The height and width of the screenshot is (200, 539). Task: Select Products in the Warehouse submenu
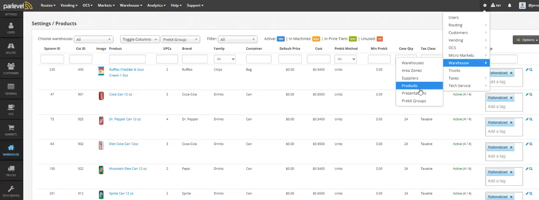pos(419,86)
